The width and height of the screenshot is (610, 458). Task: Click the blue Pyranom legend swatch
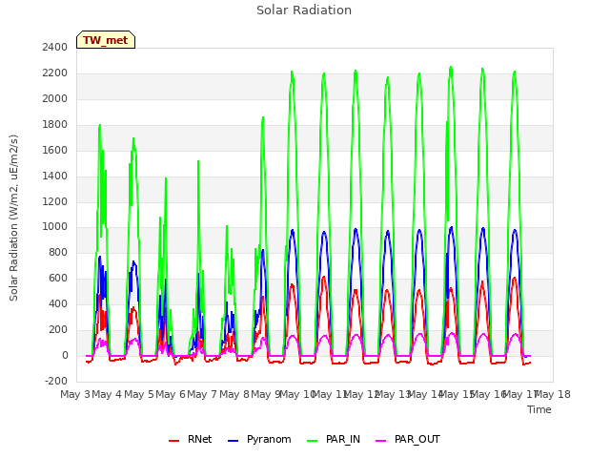coord(233,441)
